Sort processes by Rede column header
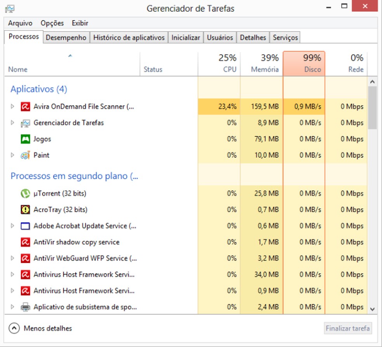The image size is (382, 347). coord(346,64)
